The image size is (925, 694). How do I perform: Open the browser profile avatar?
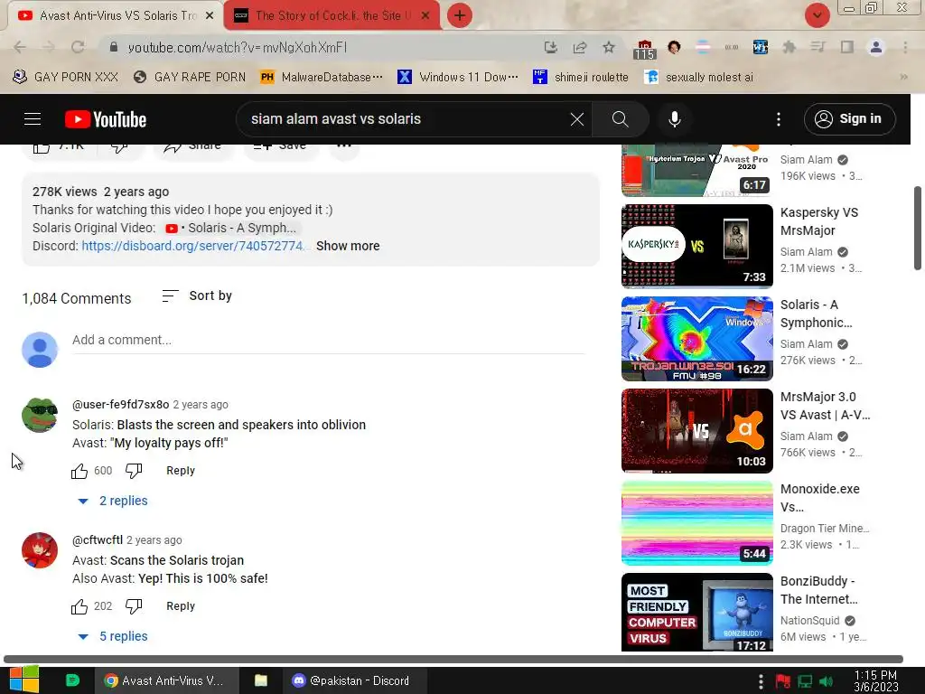click(876, 47)
